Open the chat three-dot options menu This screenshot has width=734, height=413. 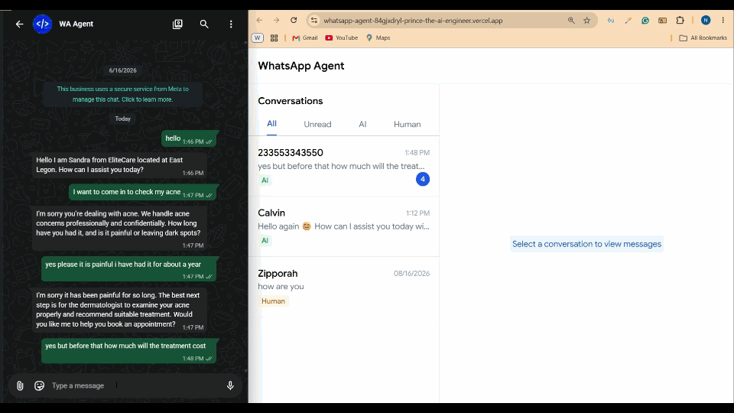(231, 24)
